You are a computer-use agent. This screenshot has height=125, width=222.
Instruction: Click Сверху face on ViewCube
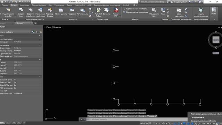click(x=216, y=40)
